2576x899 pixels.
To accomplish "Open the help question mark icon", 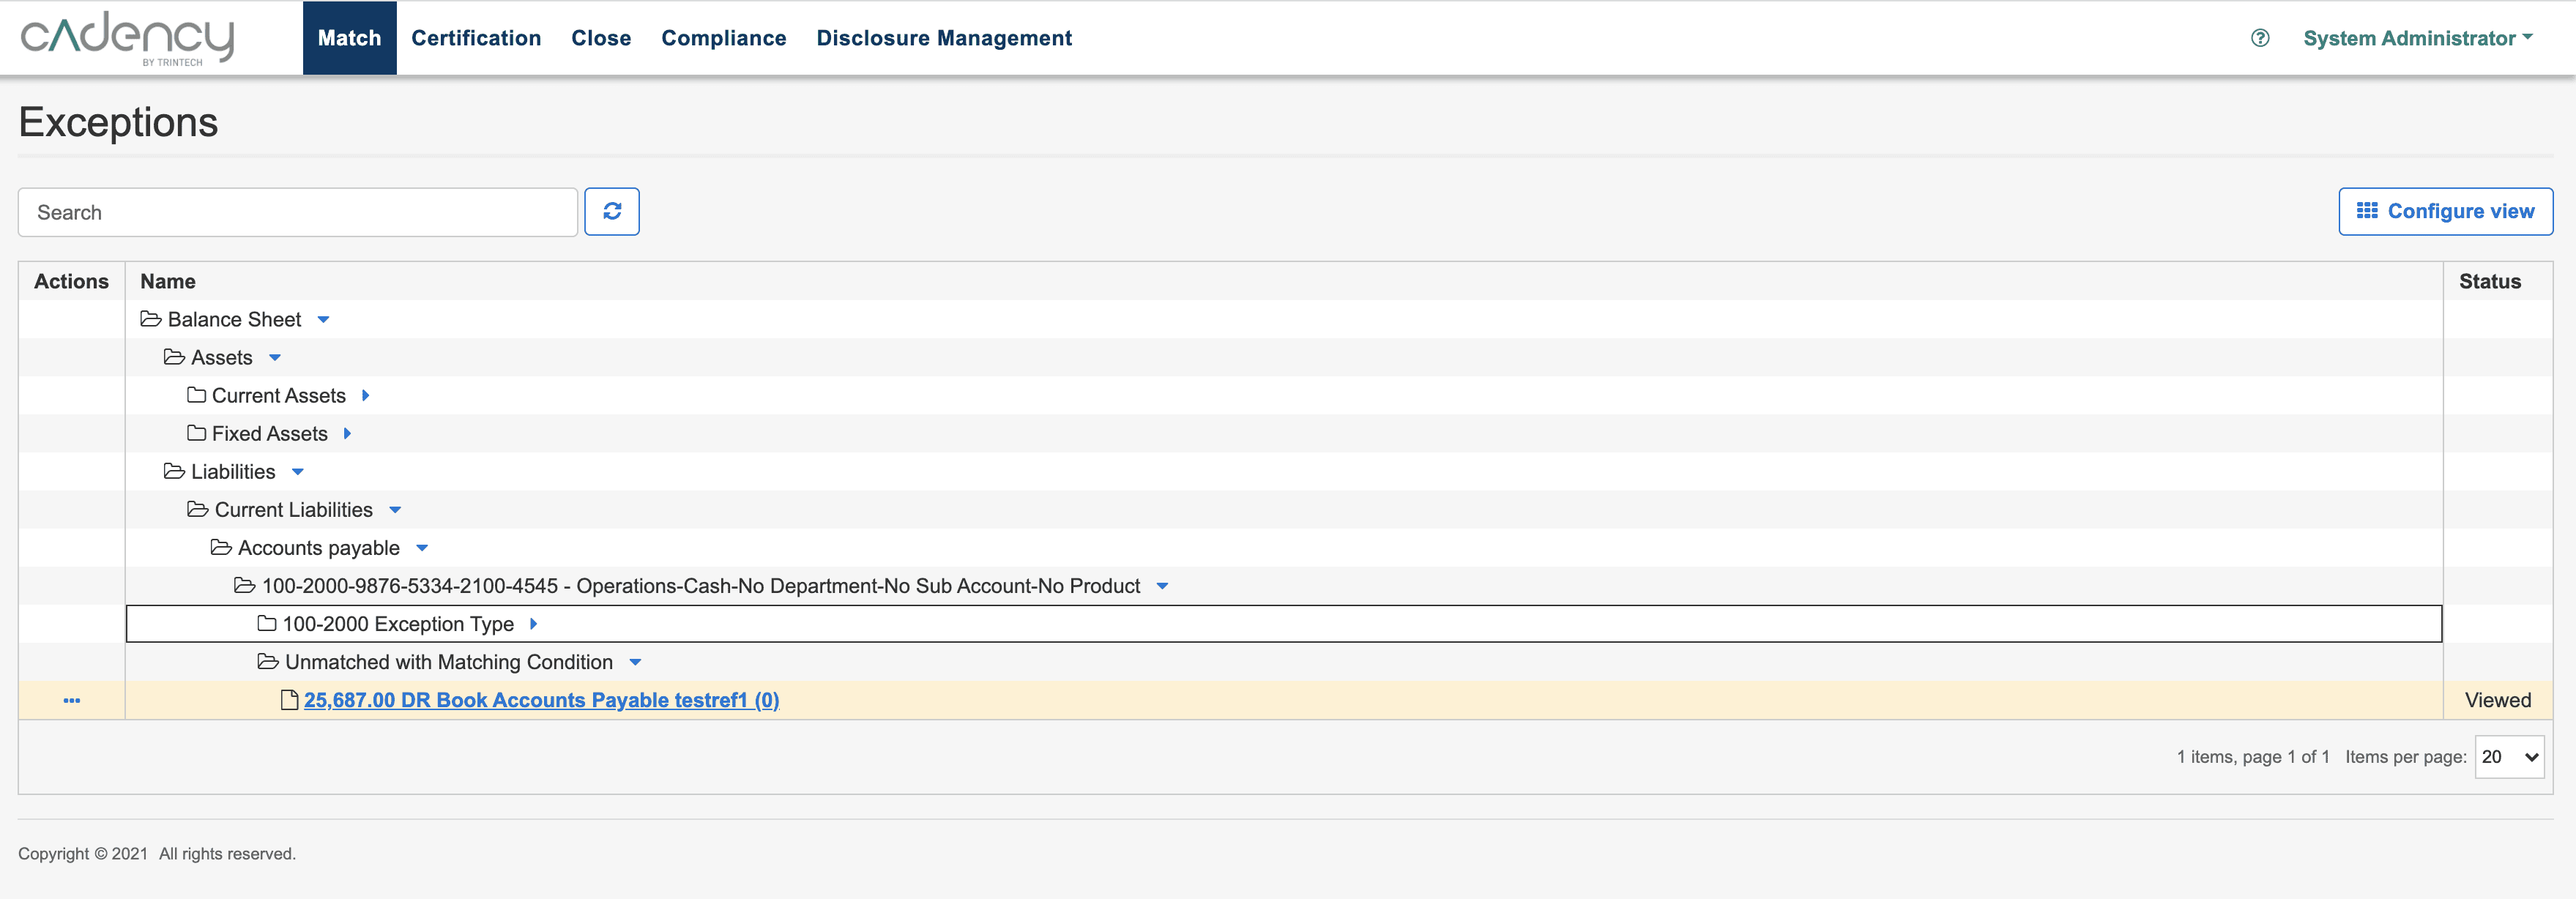I will 2260,37.
